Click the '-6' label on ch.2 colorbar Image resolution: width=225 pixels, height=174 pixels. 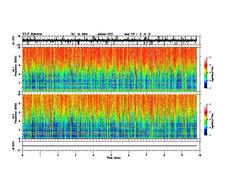[209, 127]
